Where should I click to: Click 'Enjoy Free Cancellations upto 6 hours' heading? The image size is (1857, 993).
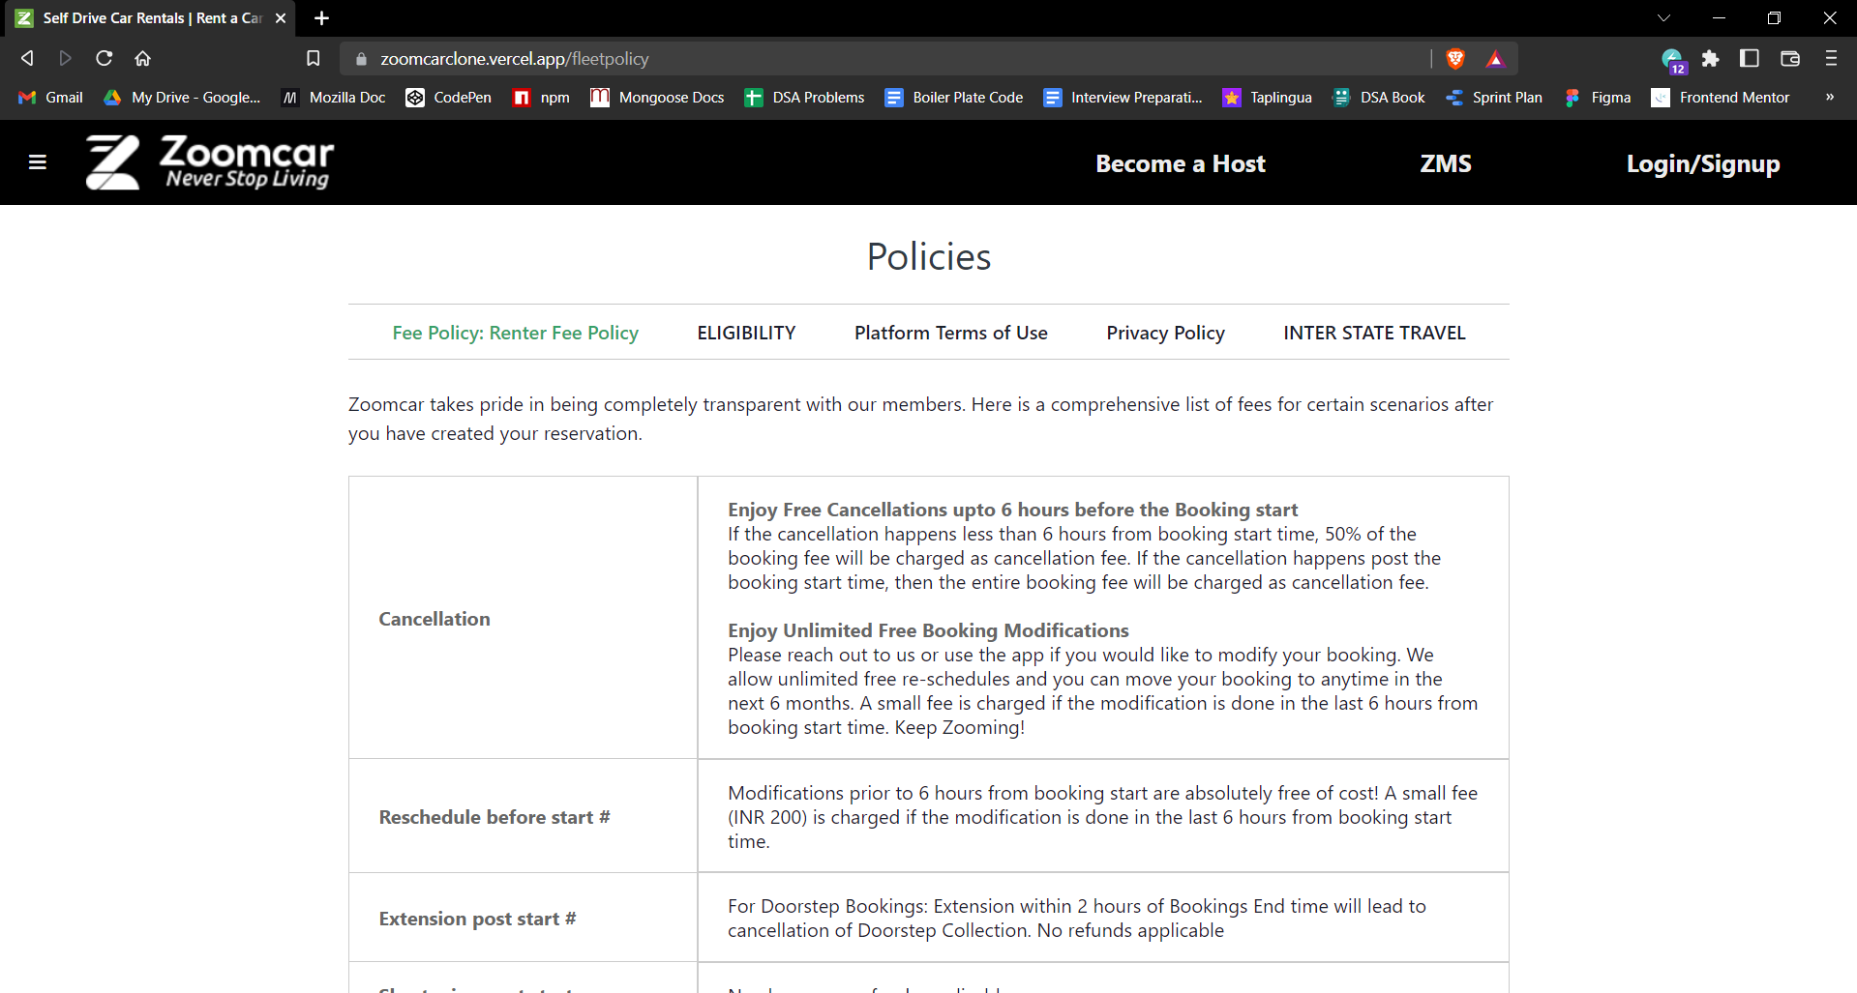(1012, 510)
